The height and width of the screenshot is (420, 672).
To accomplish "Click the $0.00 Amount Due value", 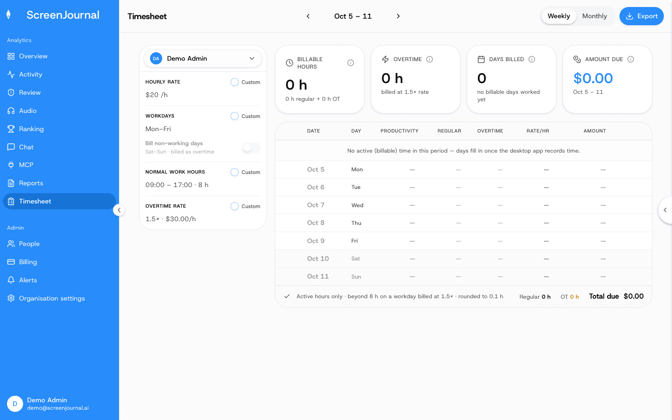I will tap(593, 78).
